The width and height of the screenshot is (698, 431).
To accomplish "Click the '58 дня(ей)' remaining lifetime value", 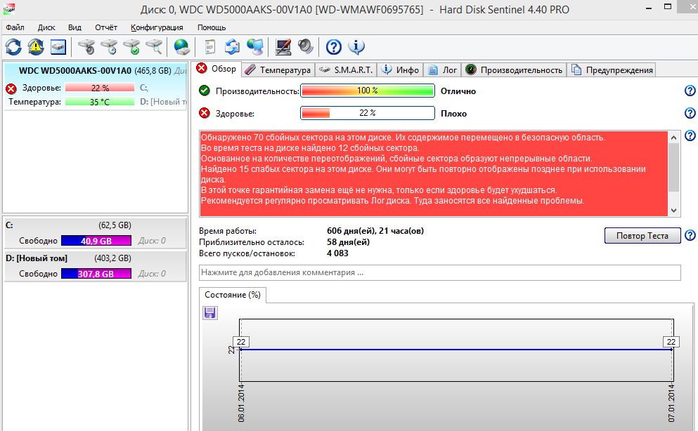I will [348, 242].
